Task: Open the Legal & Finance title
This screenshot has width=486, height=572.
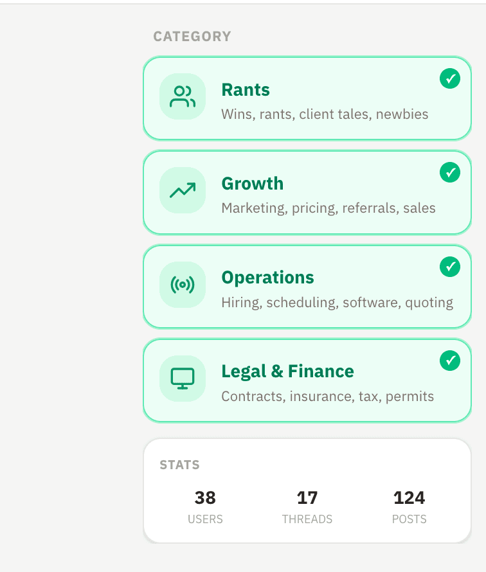Action: pyautogui.click(x=287, y=371)
